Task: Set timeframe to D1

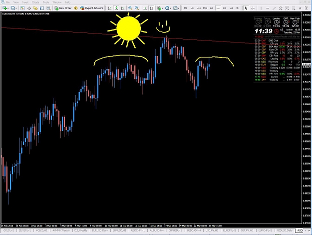Action: 225,8
